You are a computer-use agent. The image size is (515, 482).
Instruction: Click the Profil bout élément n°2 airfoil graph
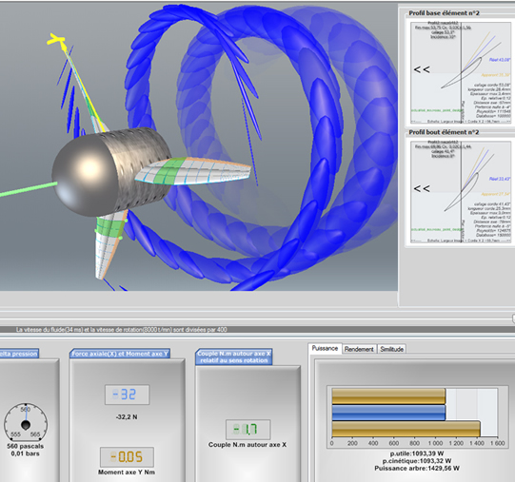point(461,192)
